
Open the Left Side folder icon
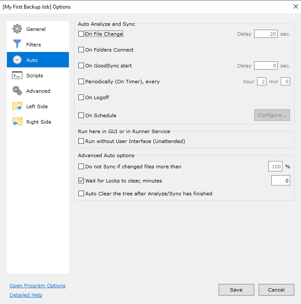coord(17,106)
